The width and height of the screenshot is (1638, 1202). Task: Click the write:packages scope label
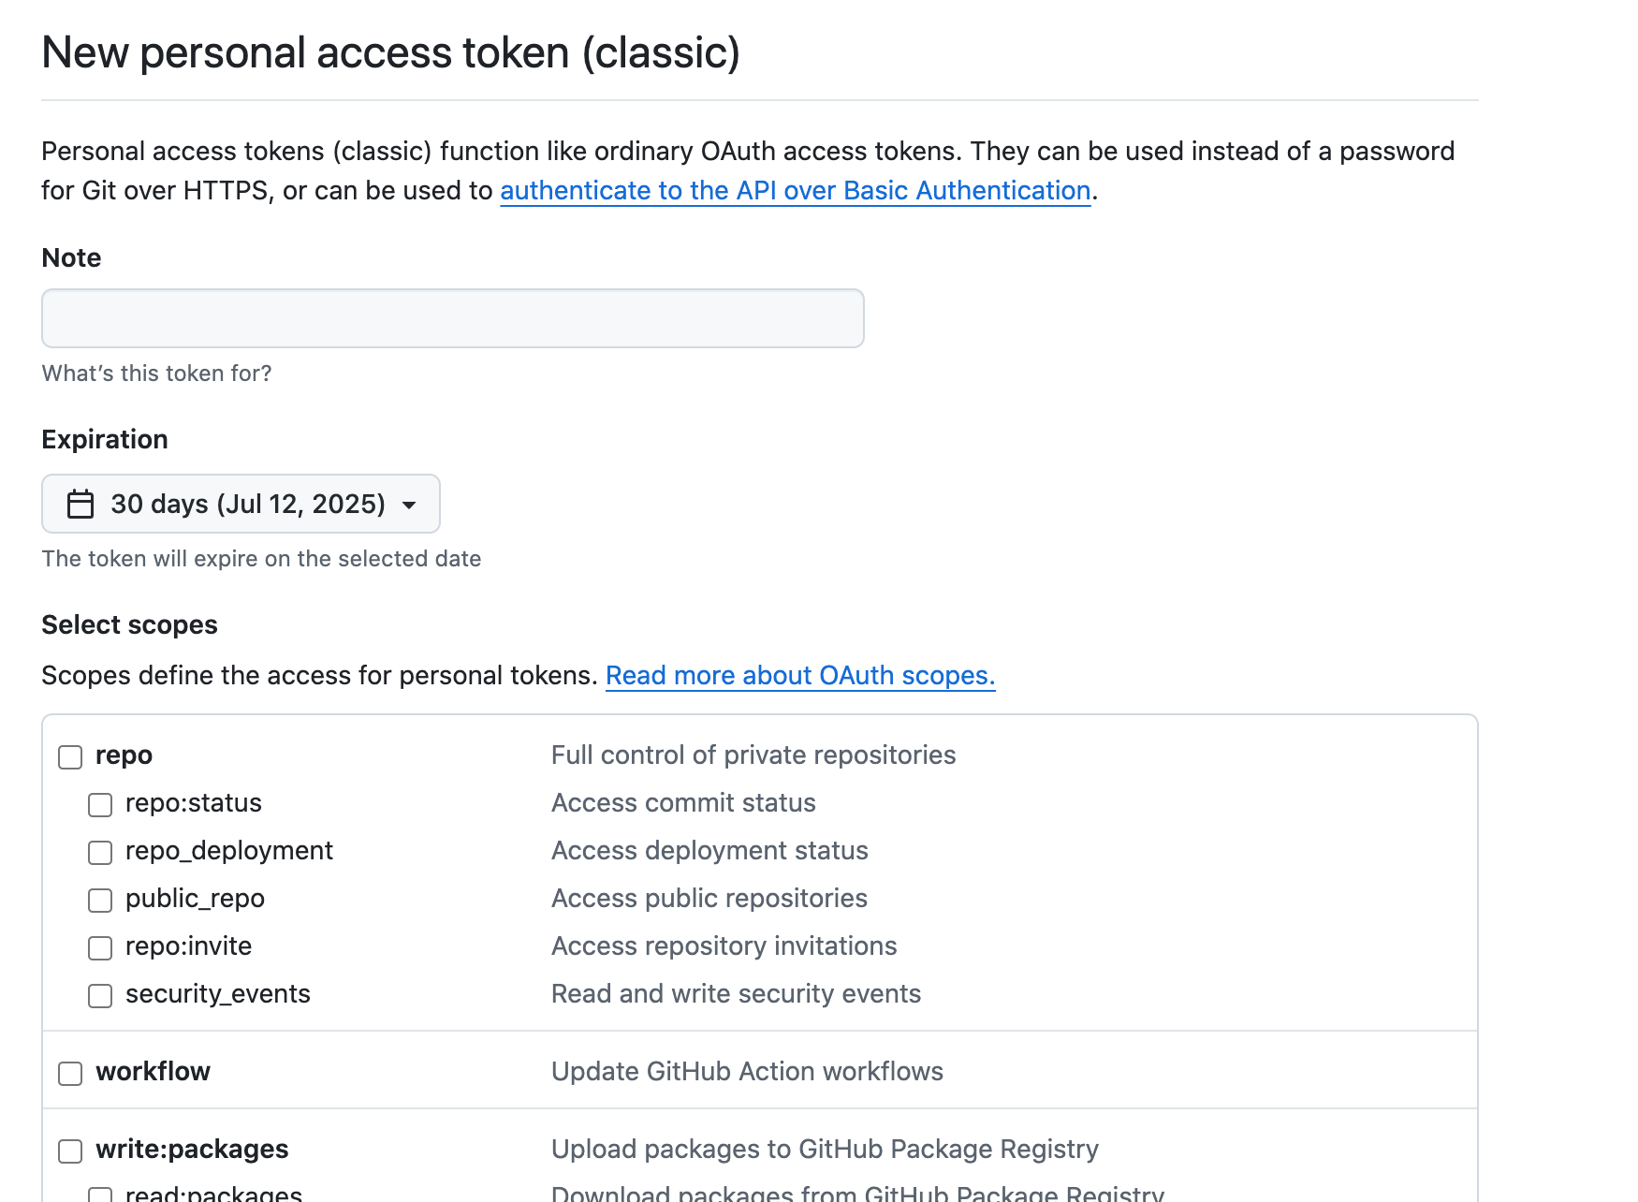click(192, 1149)
